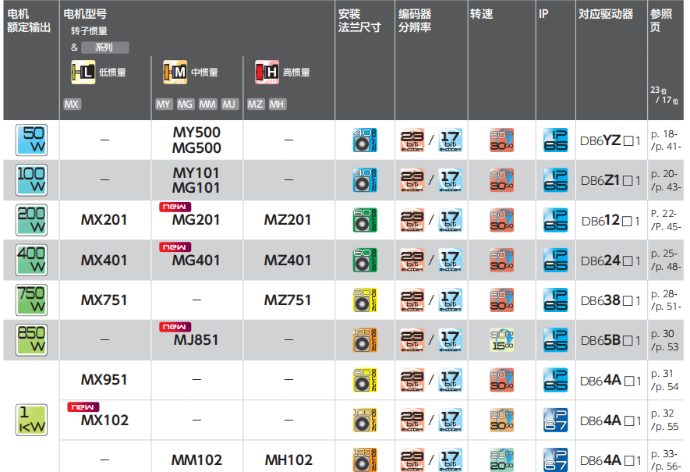Click the 100mm flange icon in MX102 row
690x472 pixels.
(363, 419)
